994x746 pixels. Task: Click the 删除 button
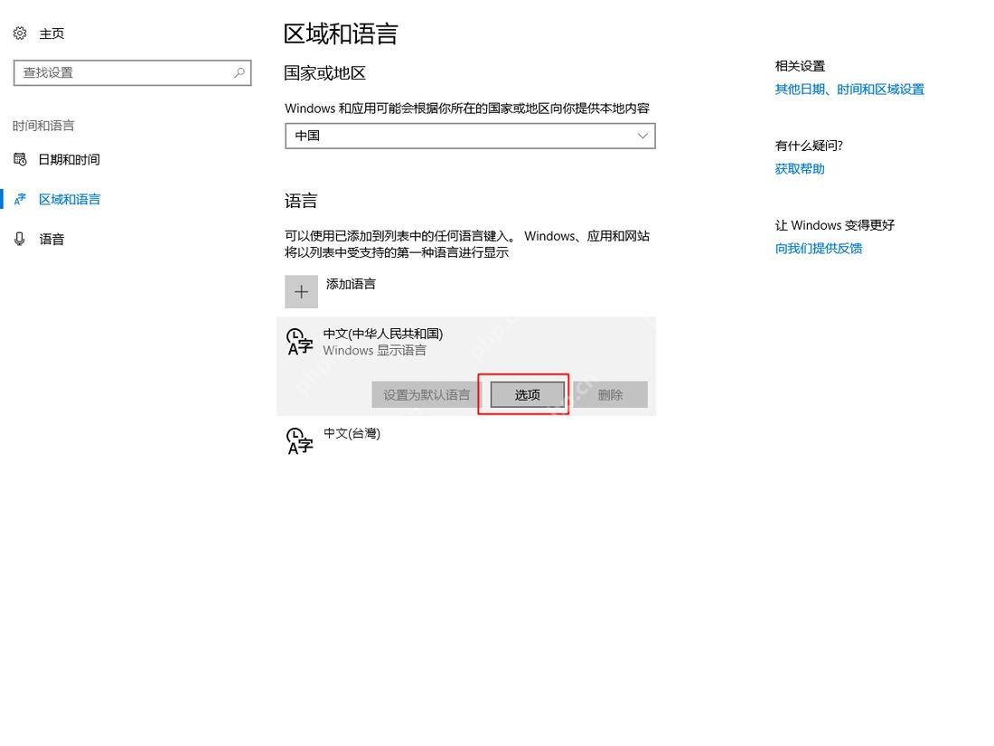click(611, 394)
